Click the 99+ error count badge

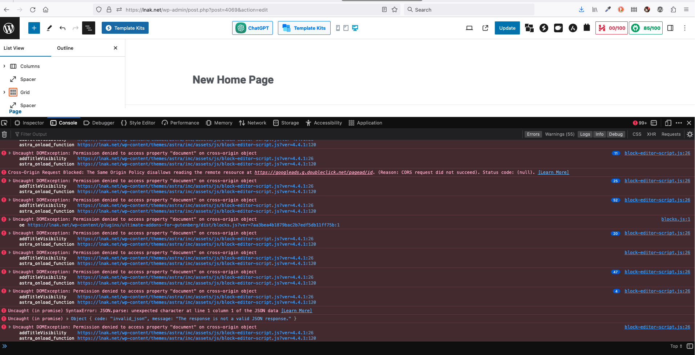coord(640,123)
